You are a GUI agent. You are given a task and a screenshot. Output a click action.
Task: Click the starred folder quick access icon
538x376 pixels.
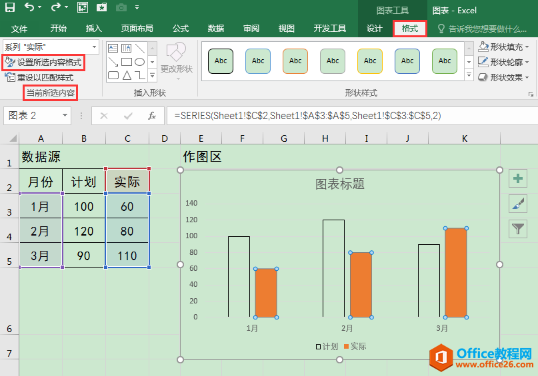pos(101,7)
